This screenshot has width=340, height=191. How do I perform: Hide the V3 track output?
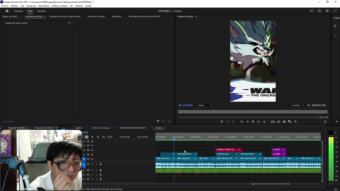tap(92, 150)
